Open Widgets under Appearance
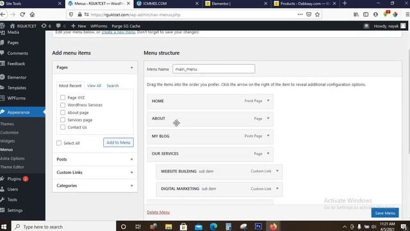 pos(8,141)
